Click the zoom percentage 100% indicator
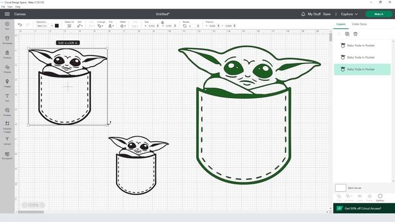This screenshot has width=395, height=222. point(33,205)
